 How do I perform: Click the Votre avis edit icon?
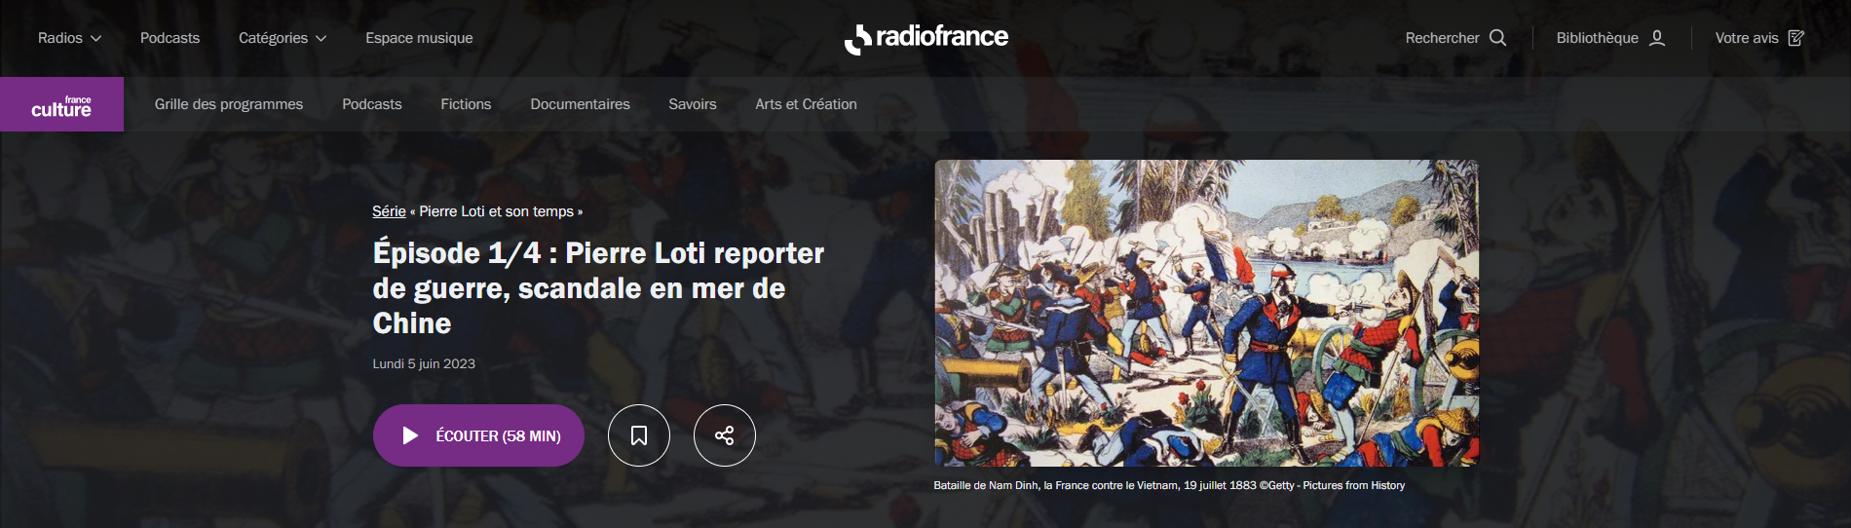click(1796, 38)
